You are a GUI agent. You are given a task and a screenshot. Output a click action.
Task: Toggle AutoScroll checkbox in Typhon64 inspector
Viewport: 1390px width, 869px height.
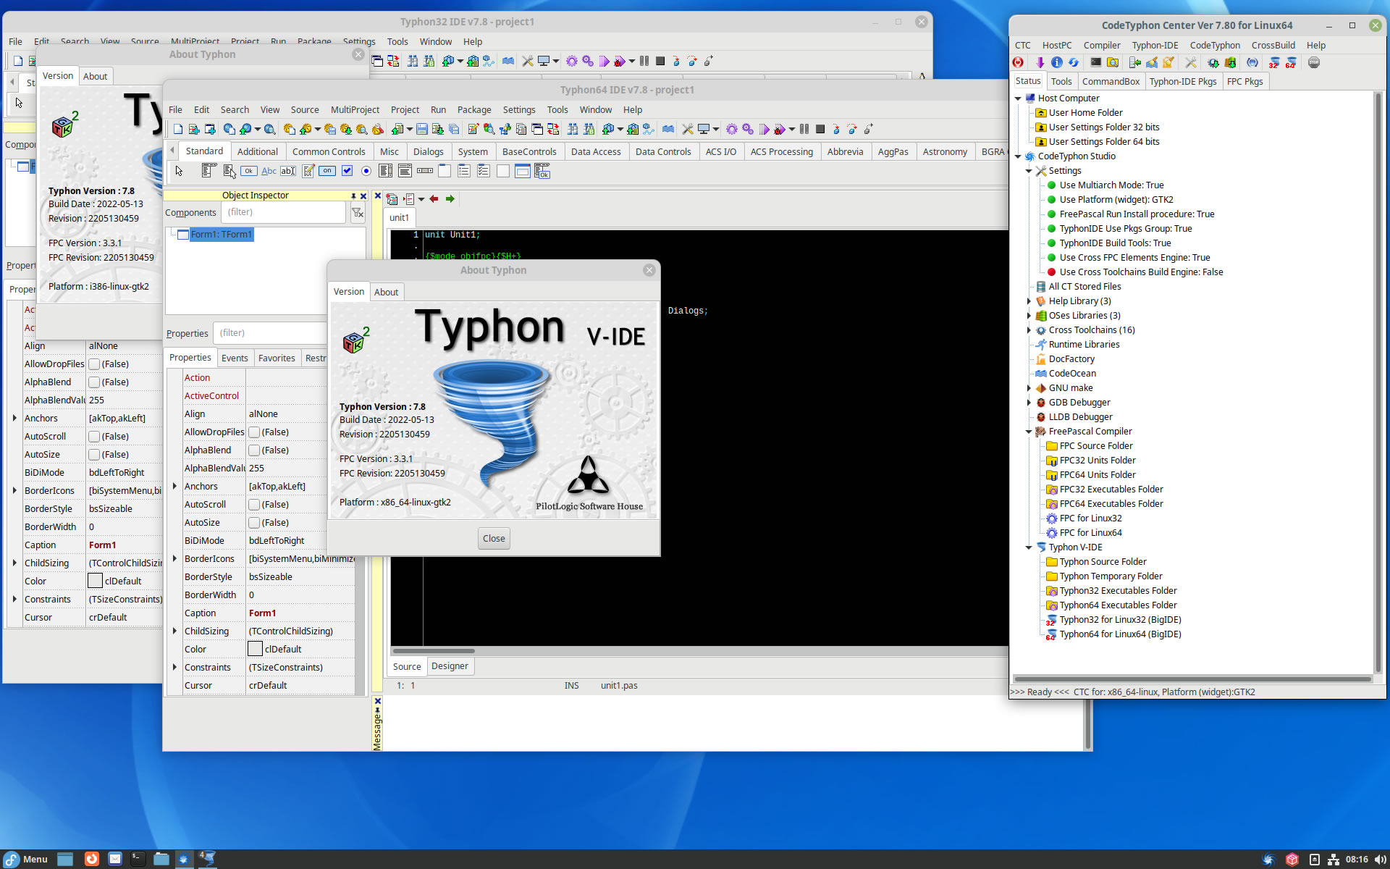click(x=255, y=505)
